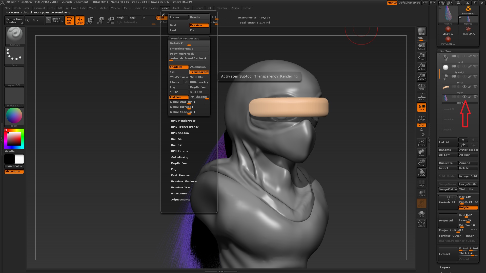Screen dimensions: 486x273
Task: Click the Scroll canvas icon
Action: pos(421,46)
